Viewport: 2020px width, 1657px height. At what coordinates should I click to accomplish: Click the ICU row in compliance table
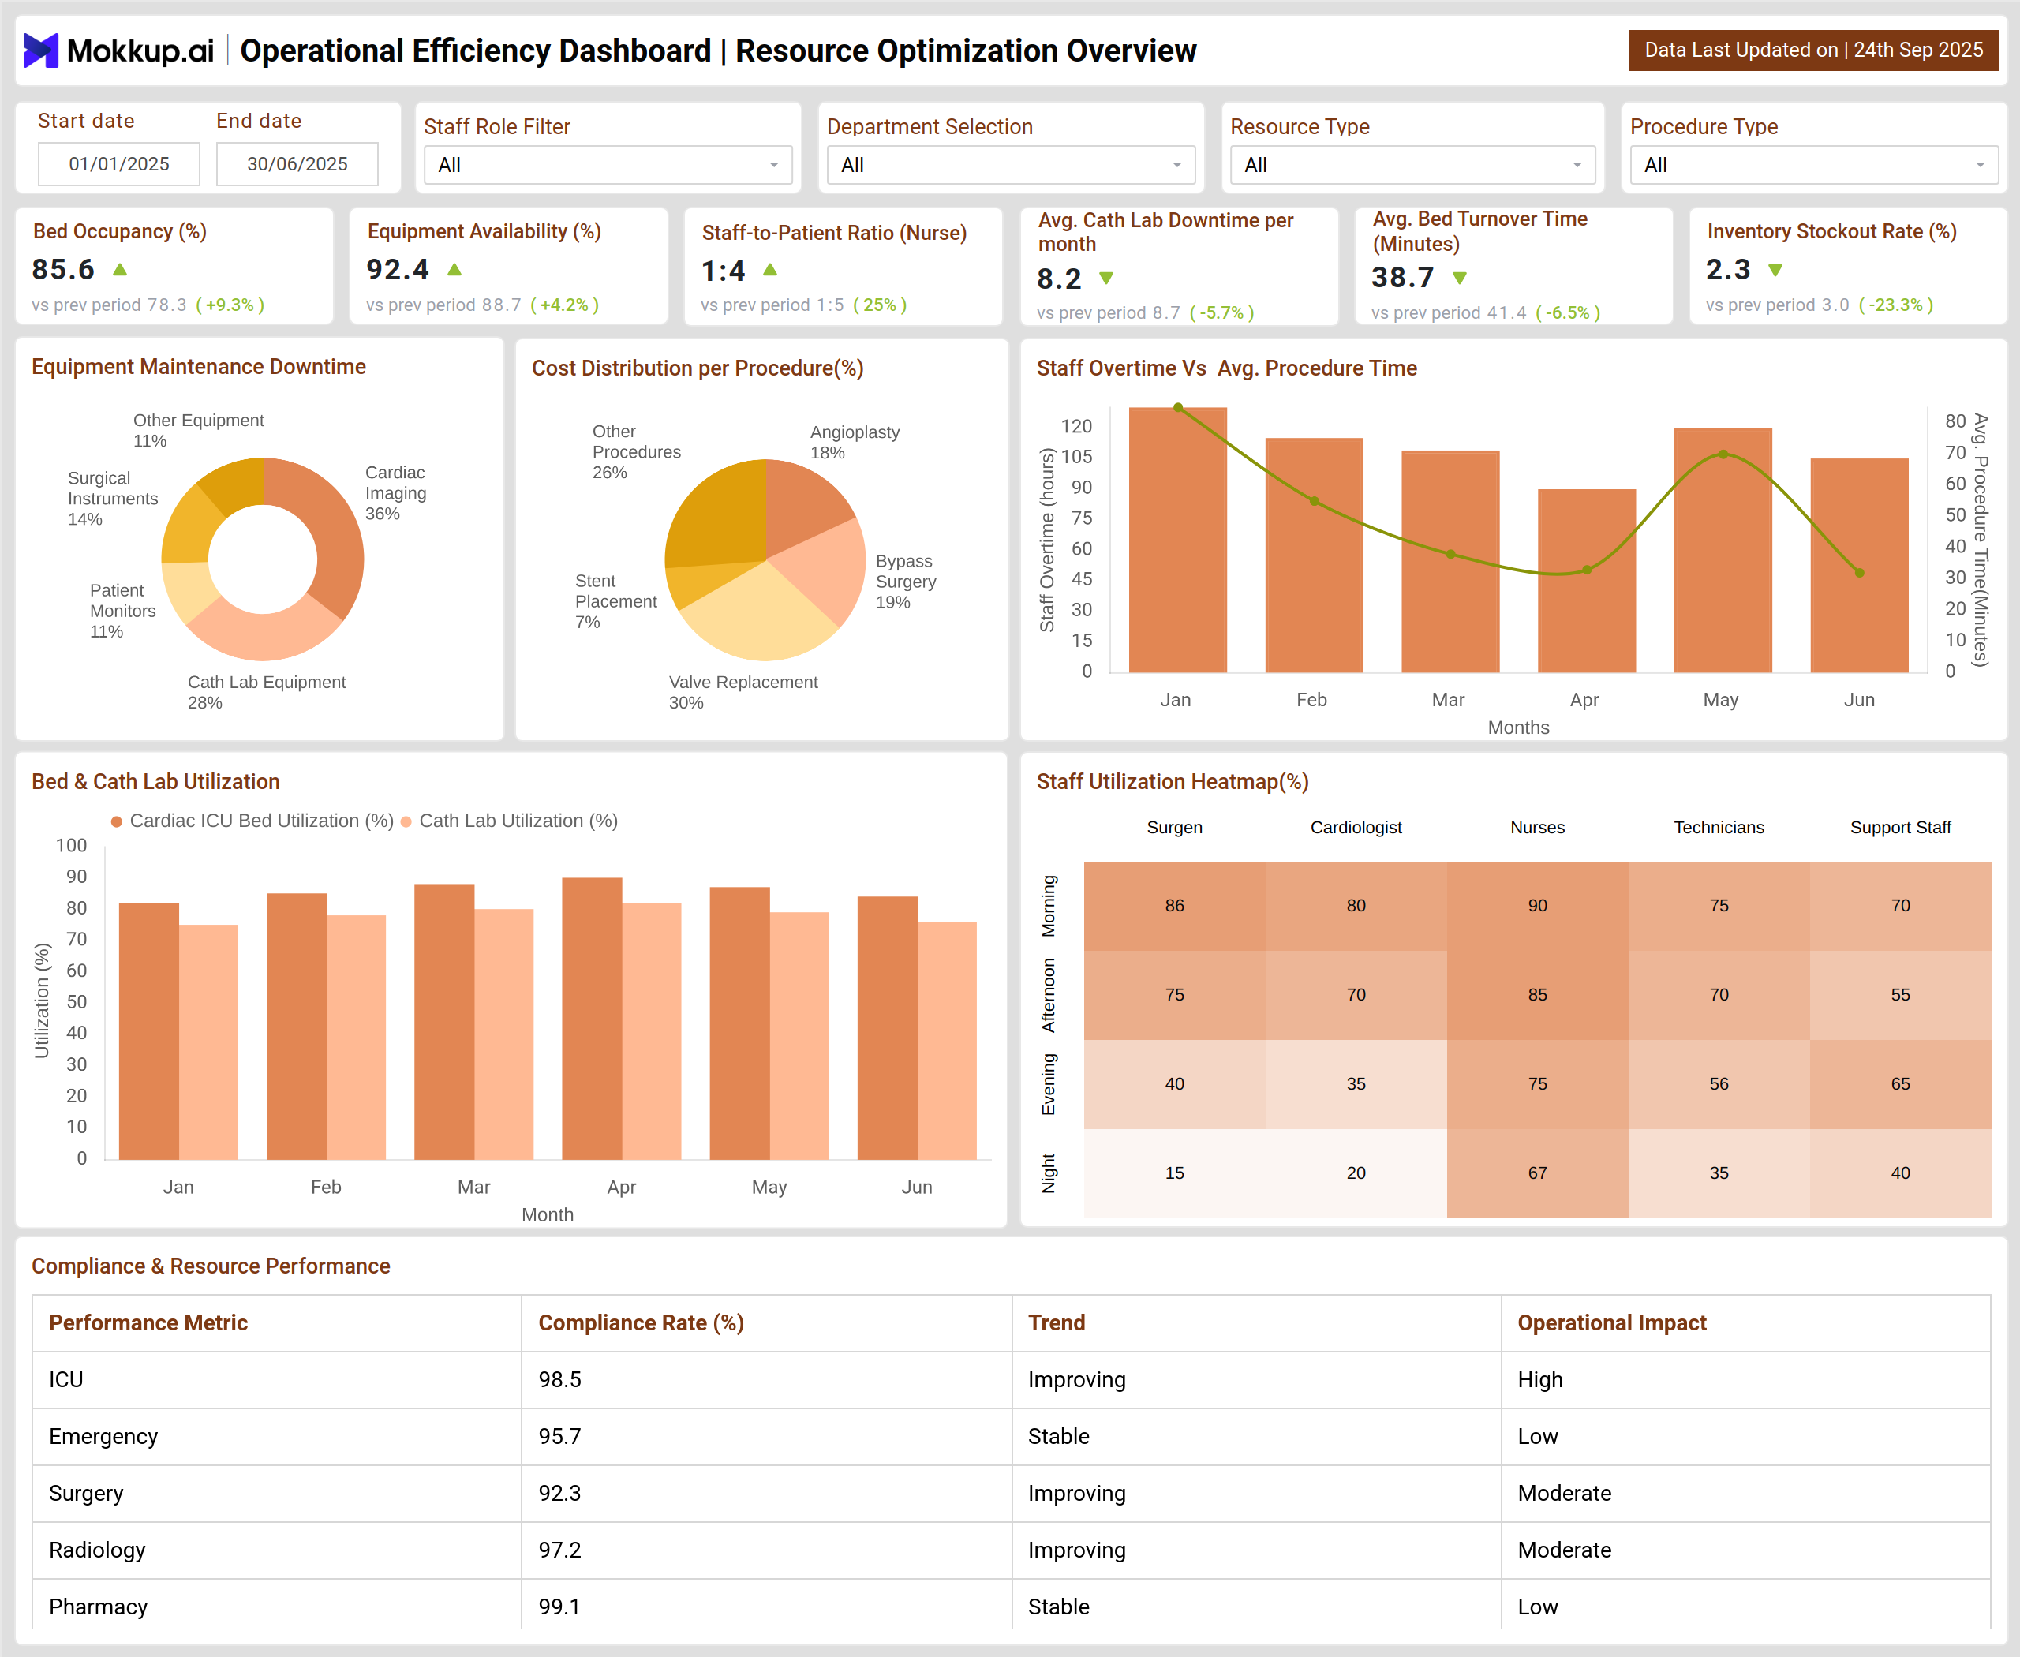click(1012, 1380)
